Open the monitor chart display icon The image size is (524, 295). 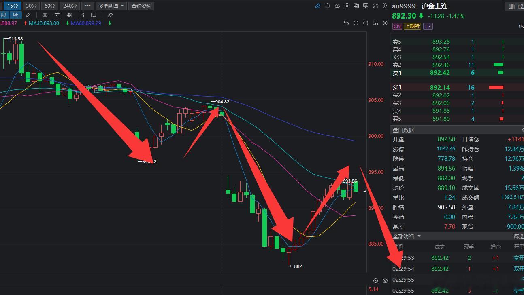[x=366, y=6]
